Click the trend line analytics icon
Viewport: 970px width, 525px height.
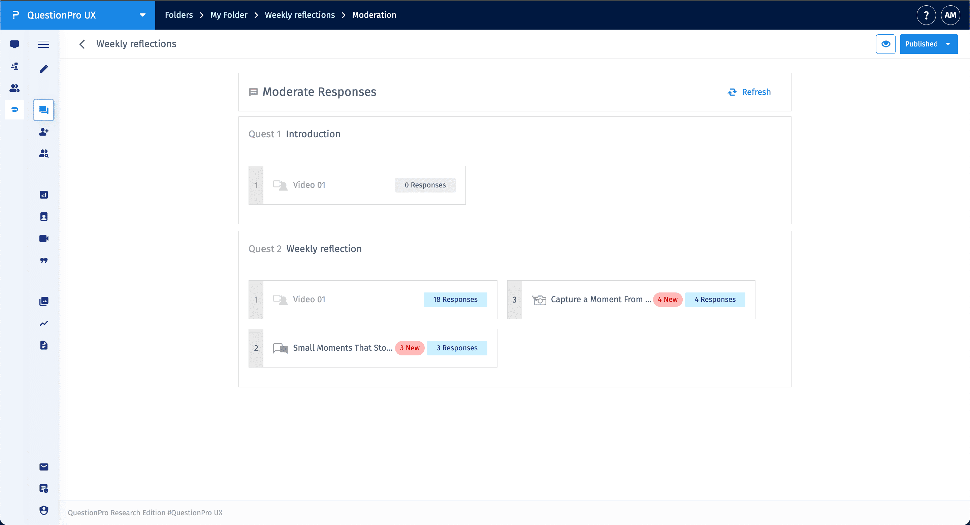click(44, 323)
